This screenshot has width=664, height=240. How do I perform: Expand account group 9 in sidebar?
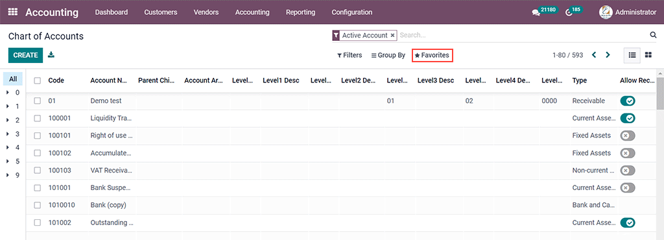tap(8, 175)
